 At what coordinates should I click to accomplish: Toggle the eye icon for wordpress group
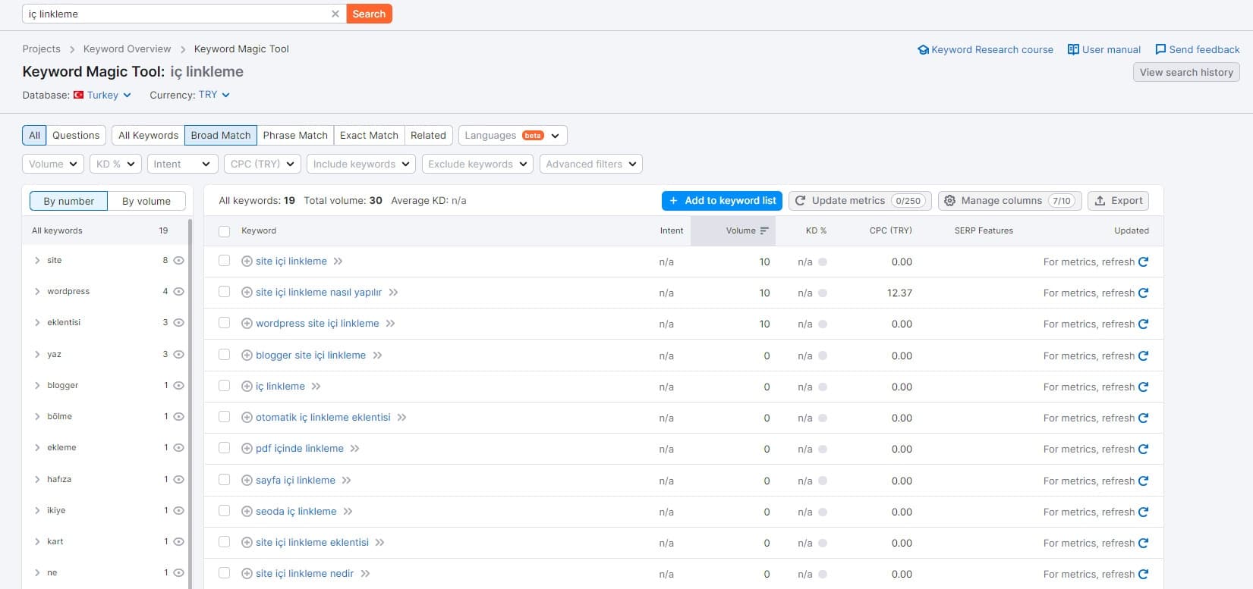[179, 291]
